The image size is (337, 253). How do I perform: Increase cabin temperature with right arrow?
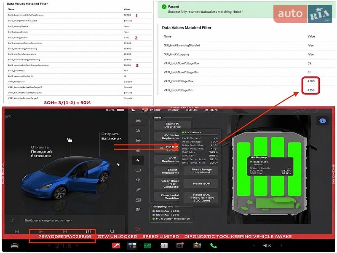point(77,246)
